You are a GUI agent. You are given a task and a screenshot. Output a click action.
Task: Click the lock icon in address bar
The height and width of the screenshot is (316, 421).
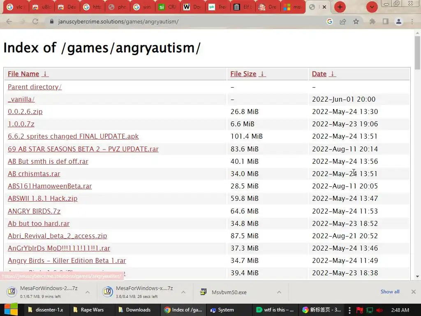coord(52,21)
